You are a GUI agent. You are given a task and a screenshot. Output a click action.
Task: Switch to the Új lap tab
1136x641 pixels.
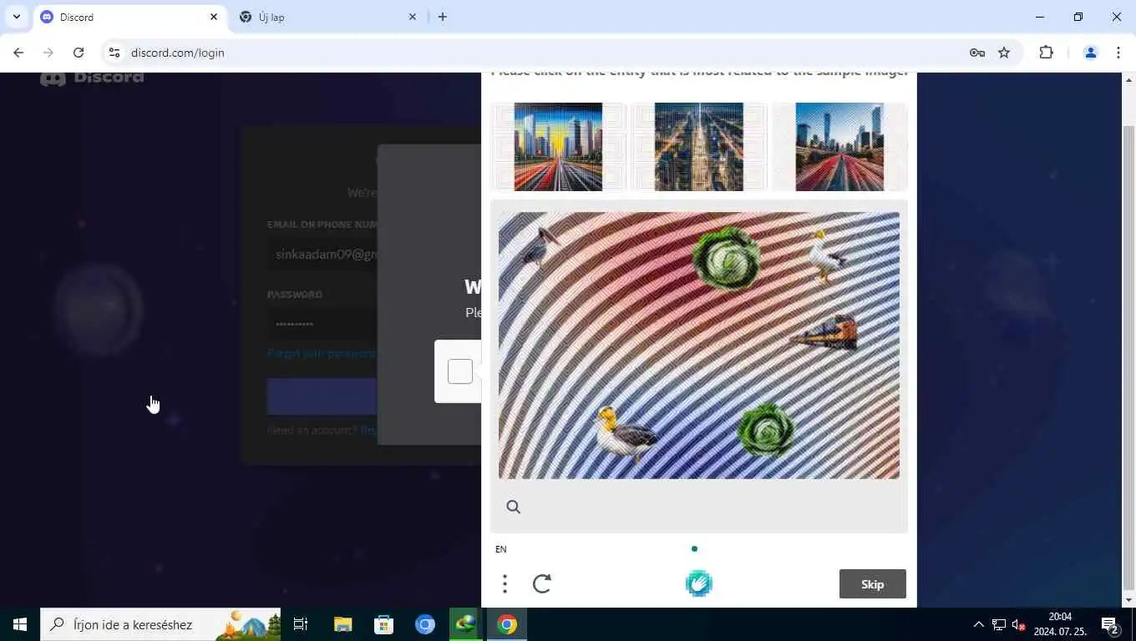328,17
